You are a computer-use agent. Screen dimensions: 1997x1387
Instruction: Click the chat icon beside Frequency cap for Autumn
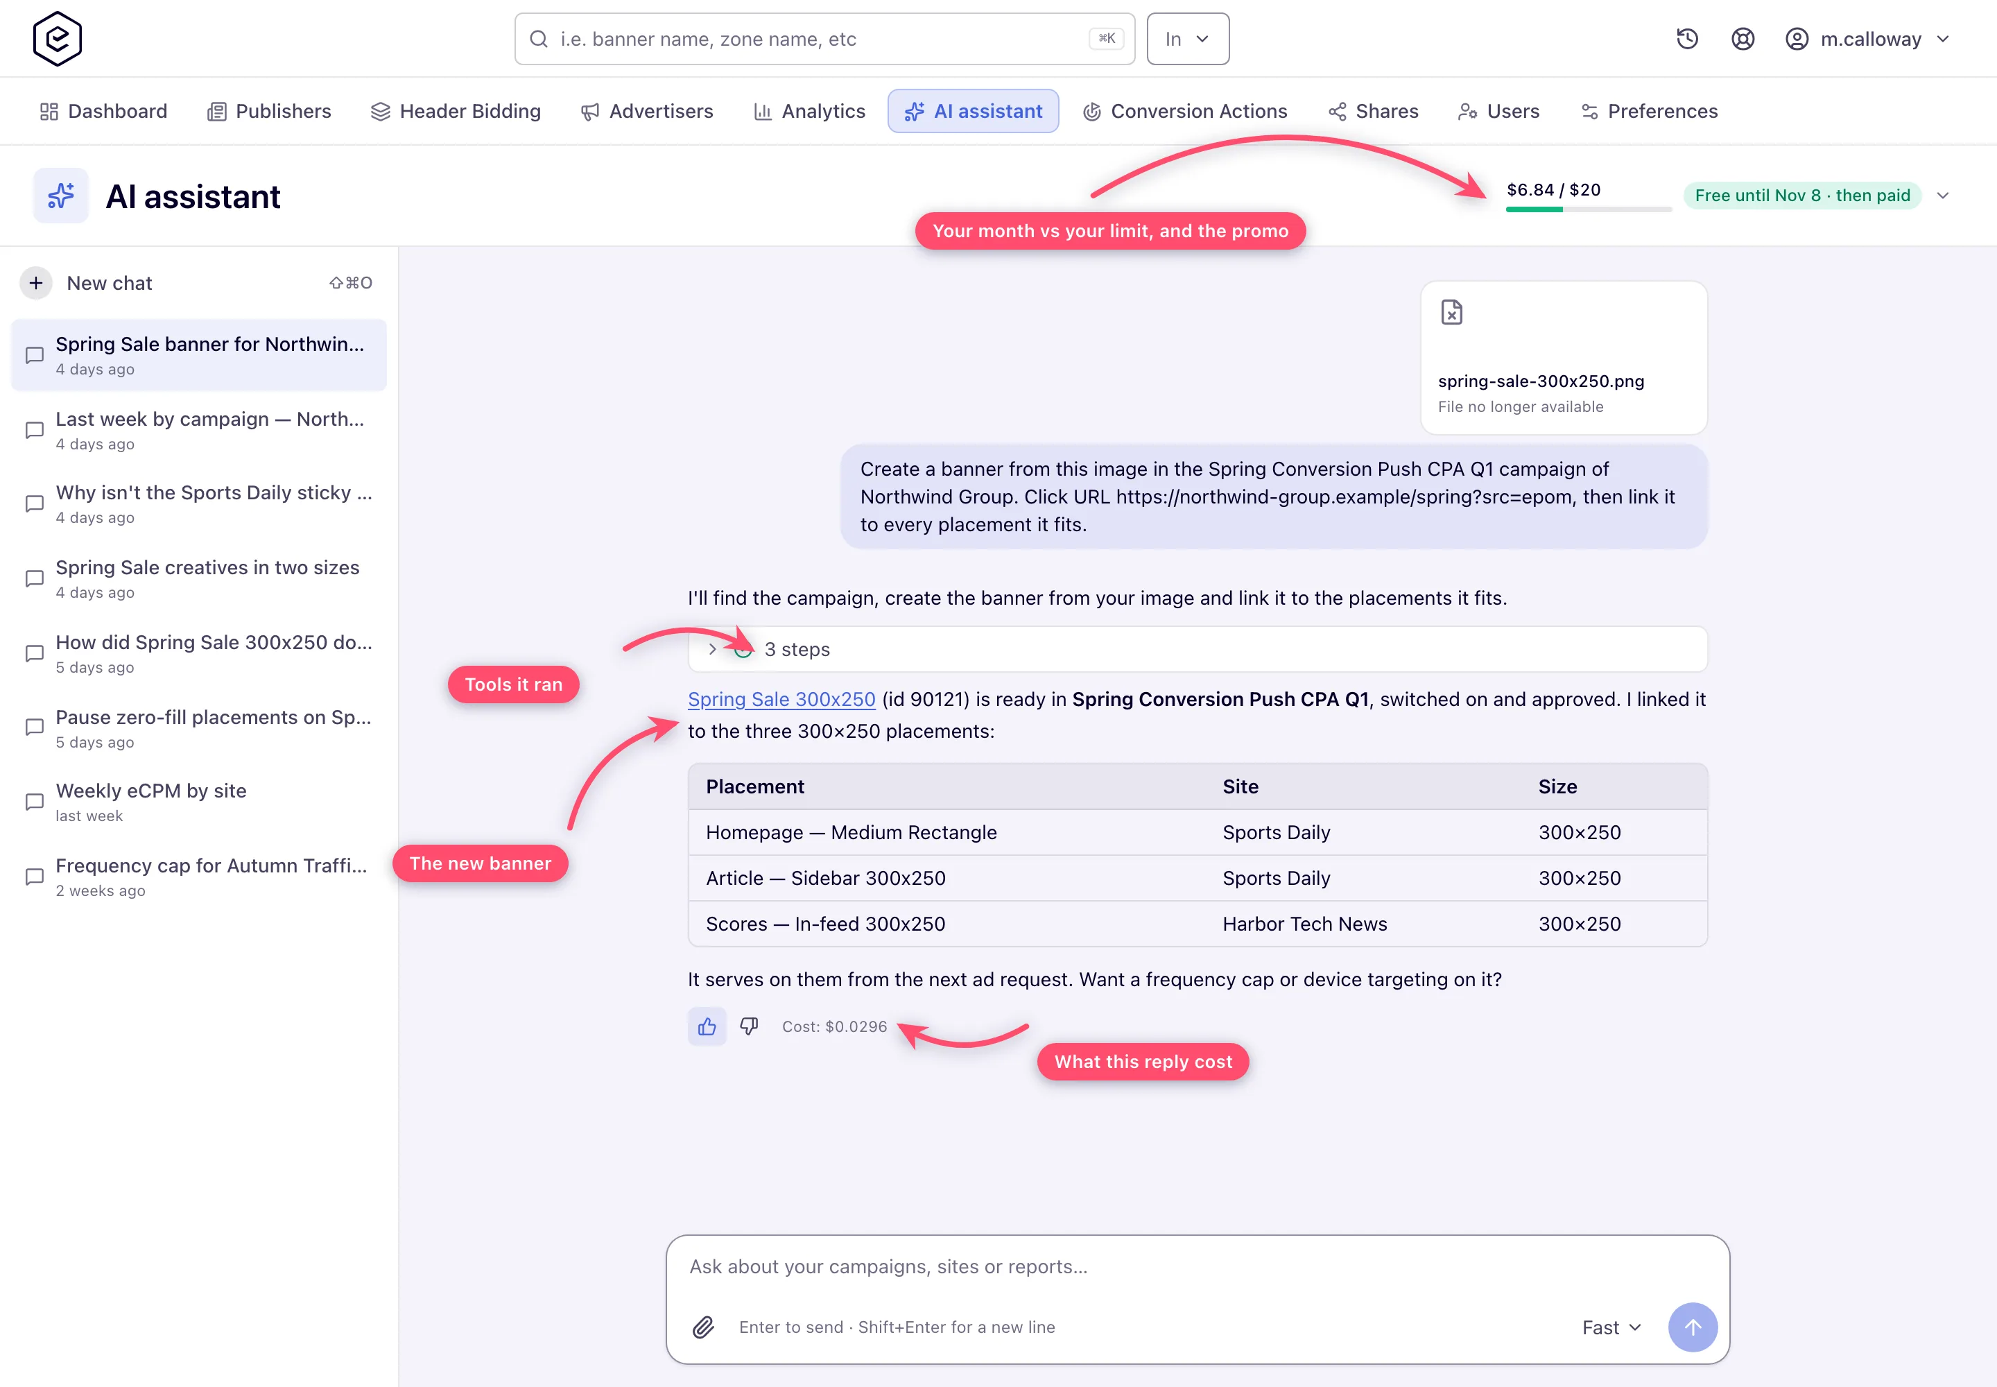coord(35,877)
